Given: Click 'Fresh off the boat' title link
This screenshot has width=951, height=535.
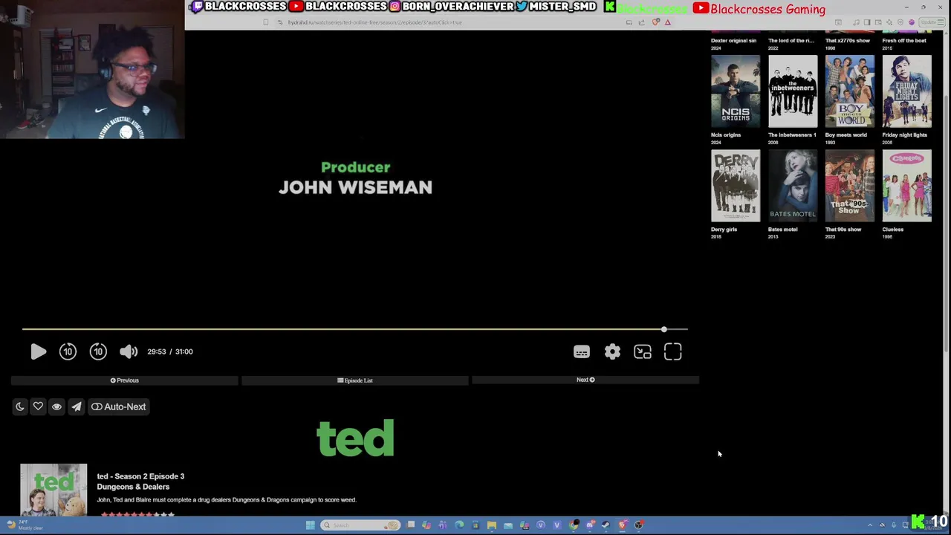Looking at the screenshot, I should click(x=904, y=41).
